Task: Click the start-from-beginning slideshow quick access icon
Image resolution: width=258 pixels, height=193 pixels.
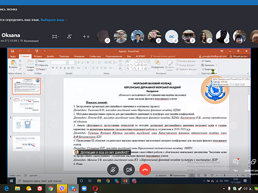Action: click(x=37, y=51)
